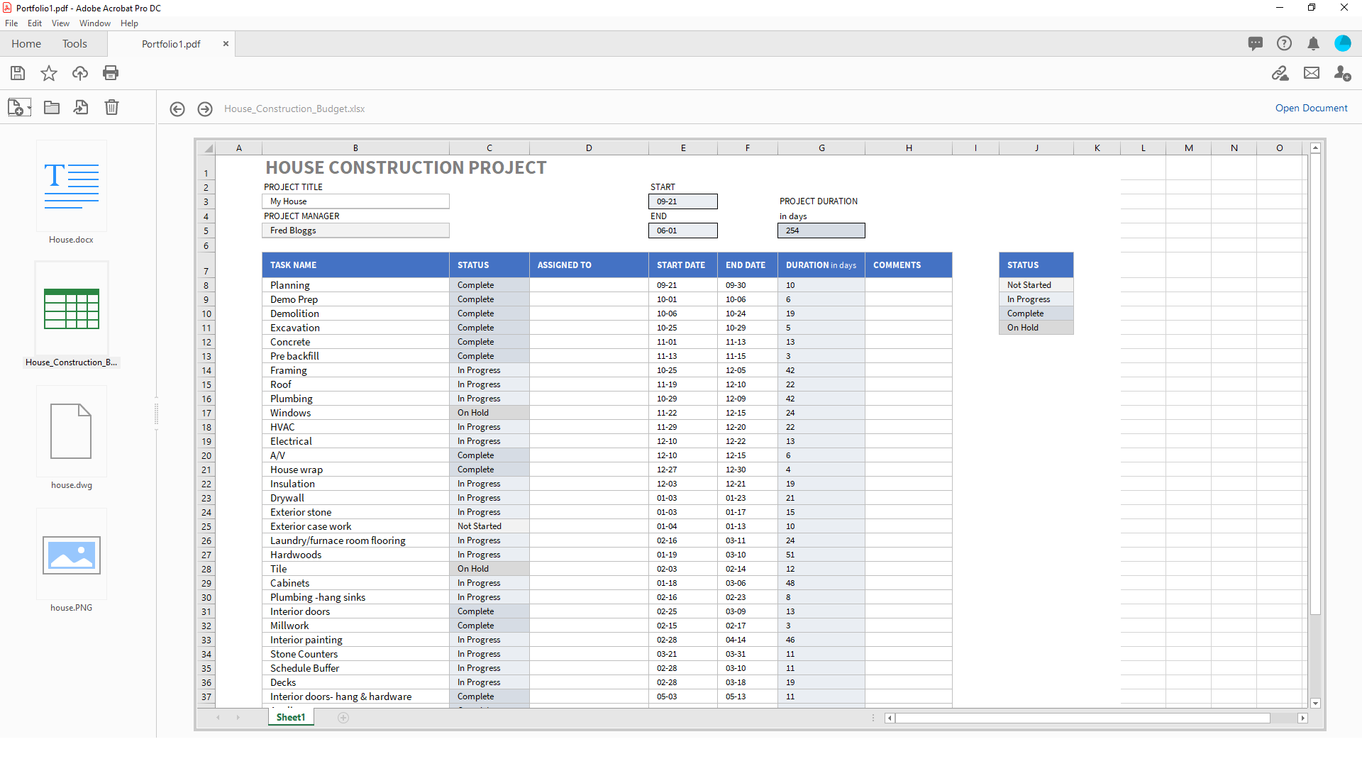This screenshot has height=766, width=1362.
Task: Open House_Construction_Budget.xlsx via Open Document
Action: coord(1310,108)
